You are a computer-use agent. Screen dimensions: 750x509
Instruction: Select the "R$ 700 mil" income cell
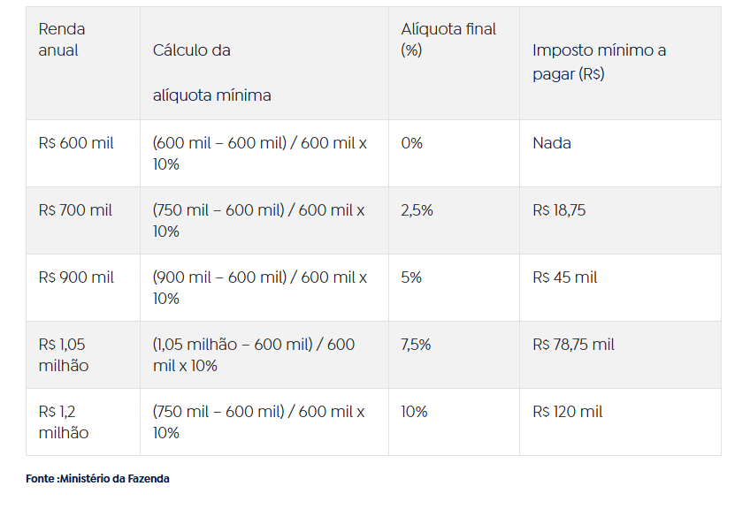pyautogui.click(x=75, y=210)
